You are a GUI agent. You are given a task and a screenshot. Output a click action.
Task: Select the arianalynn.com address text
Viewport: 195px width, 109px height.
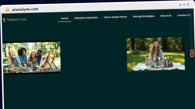pyautogui.click(x=25, y=9)
